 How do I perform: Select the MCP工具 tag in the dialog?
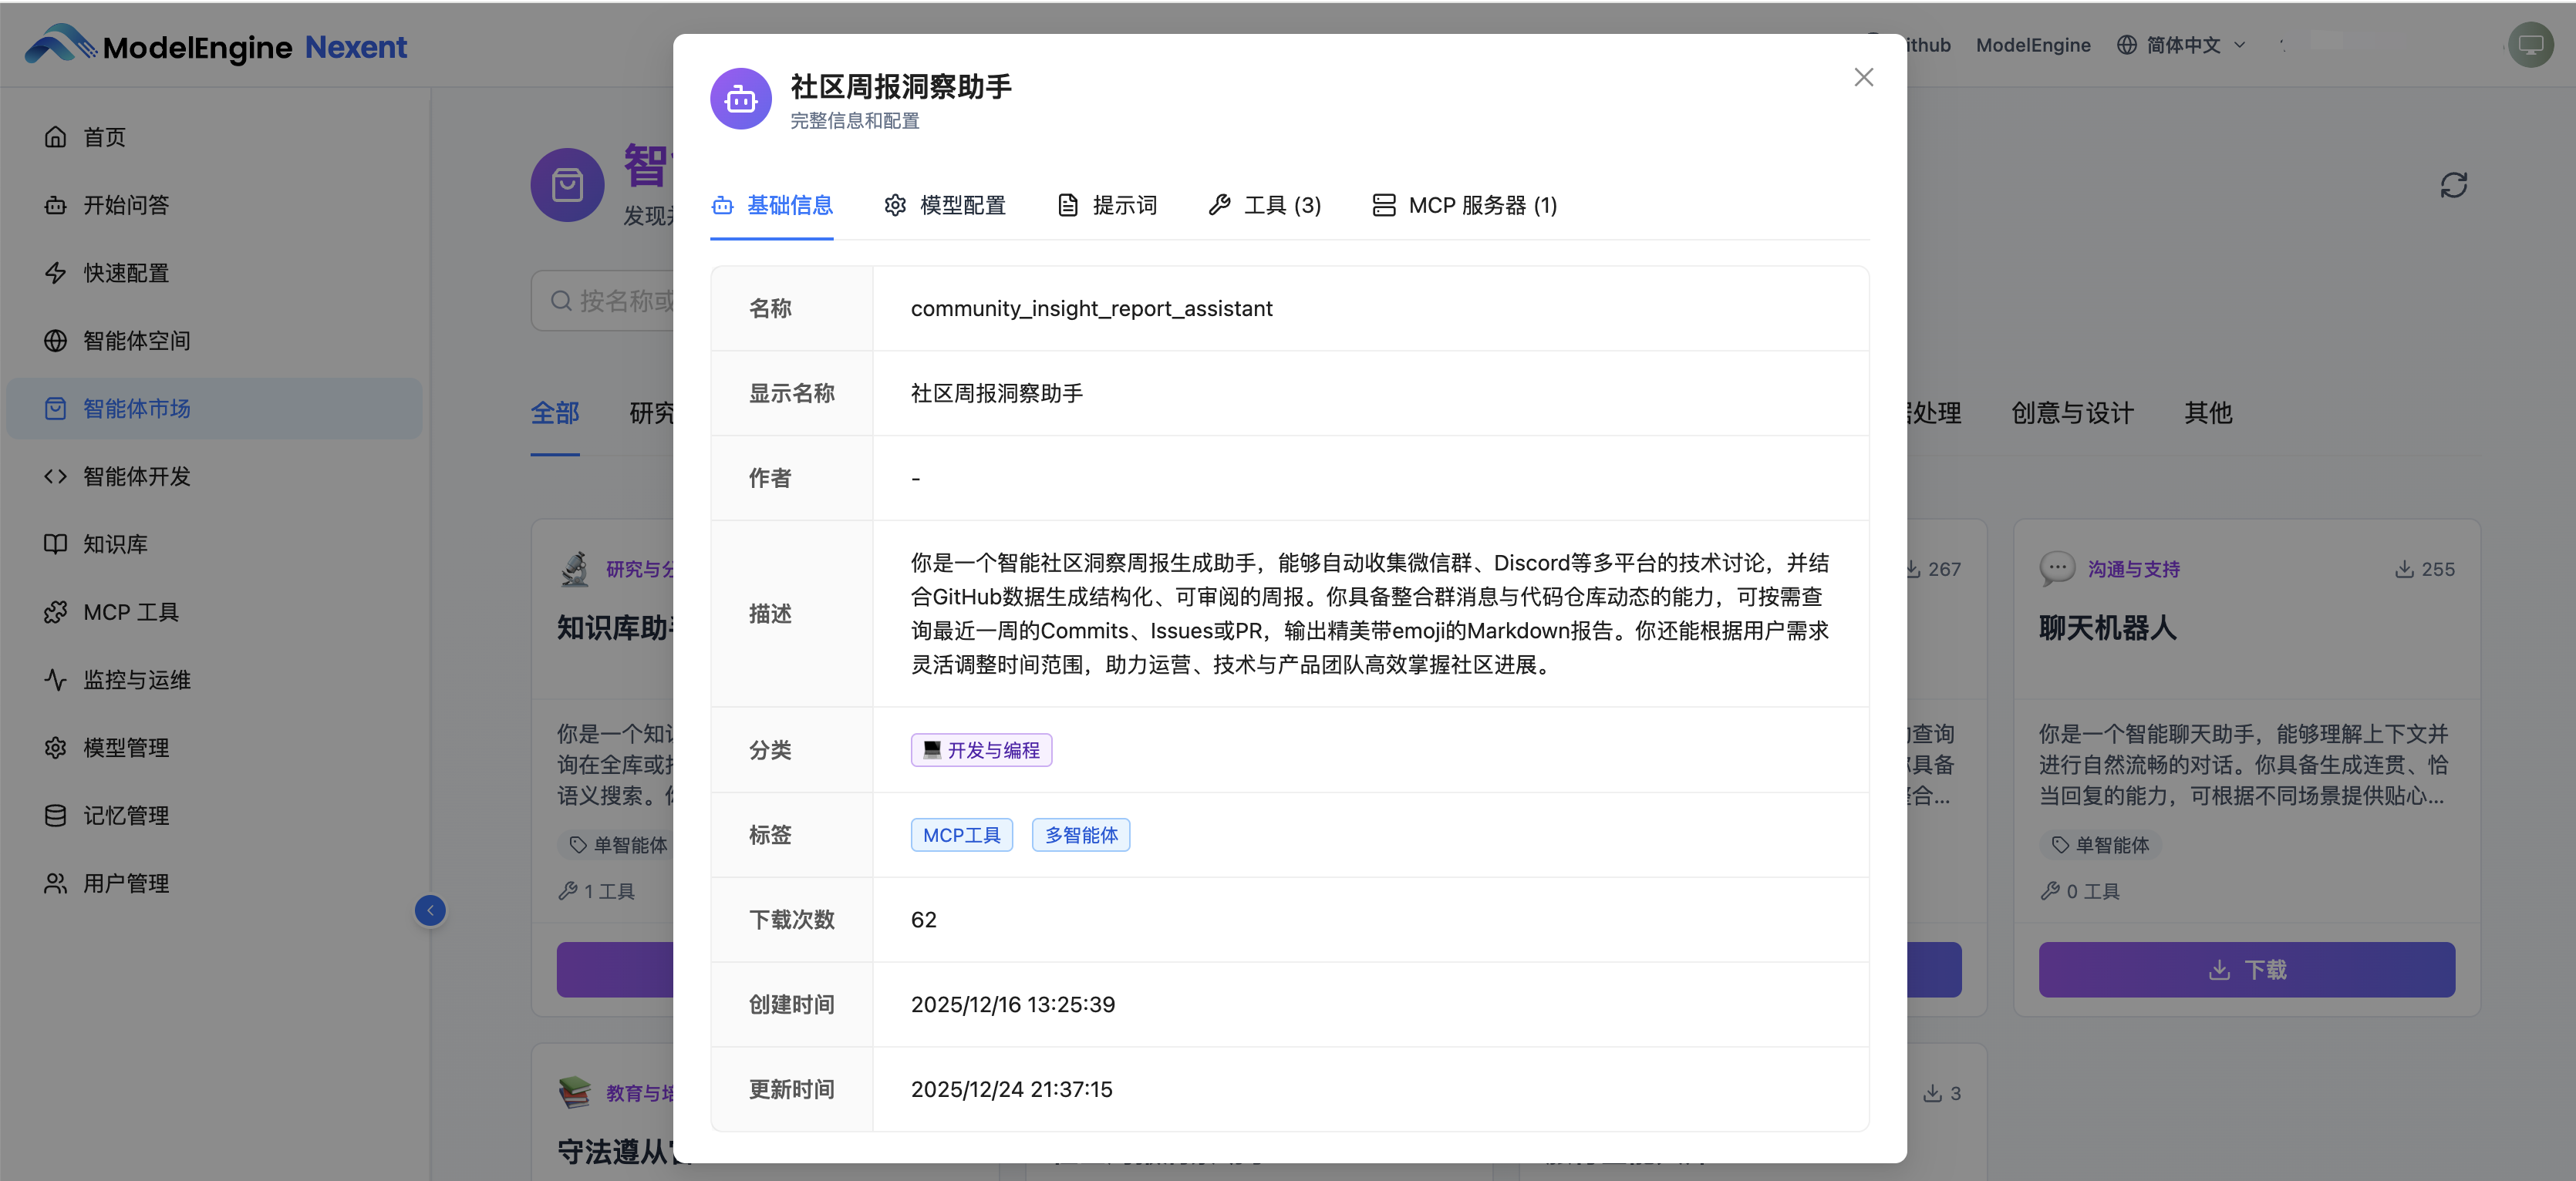(961, 834)
